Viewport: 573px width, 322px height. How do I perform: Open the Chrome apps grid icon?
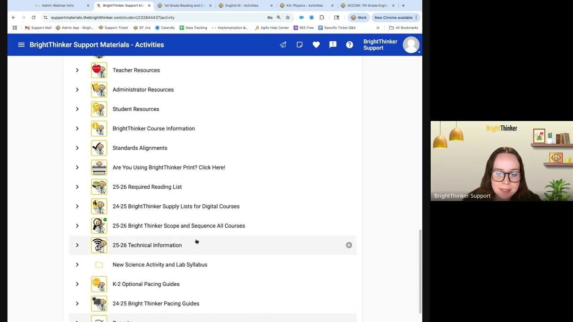15,28
